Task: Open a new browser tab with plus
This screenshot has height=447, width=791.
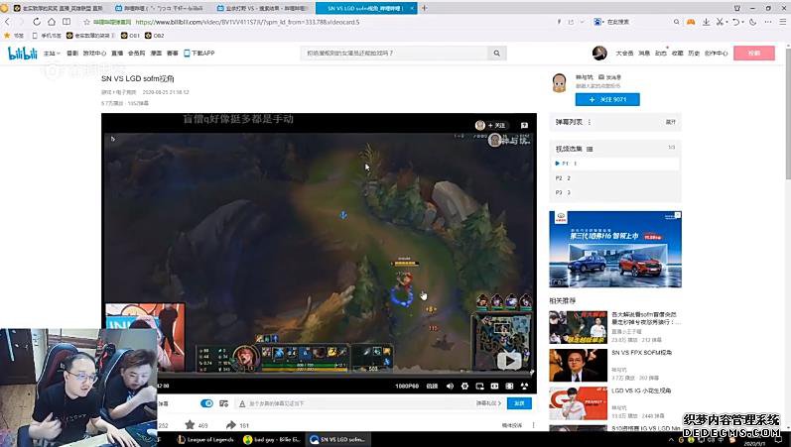Action: [424, 8]
